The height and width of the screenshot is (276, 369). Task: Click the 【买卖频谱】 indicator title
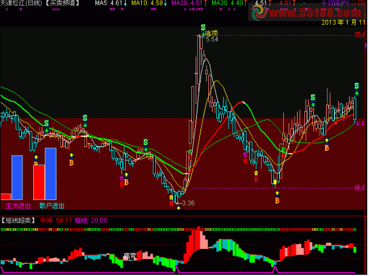click(63, 3)
